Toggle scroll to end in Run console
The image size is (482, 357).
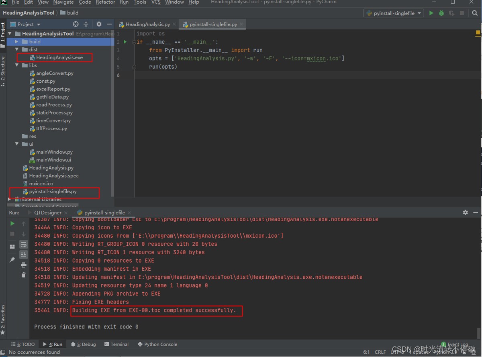[x=24, y=254]
